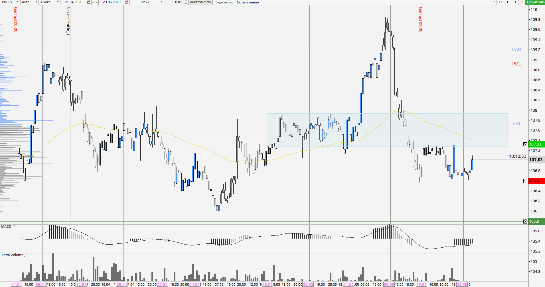The width and height of the screenshot is (545, 287).
Task: Toggle Скрыть рис. to hide drawings
Action: (224, 2)
